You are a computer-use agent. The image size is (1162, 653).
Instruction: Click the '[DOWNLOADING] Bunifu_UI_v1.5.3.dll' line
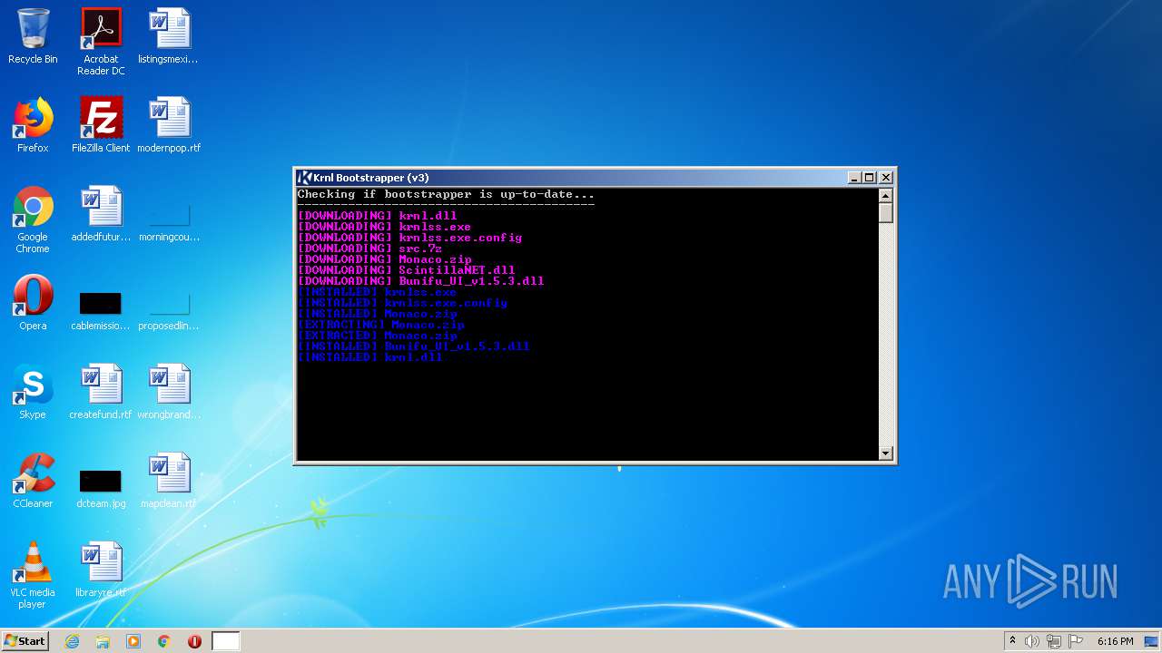(420, 281)
